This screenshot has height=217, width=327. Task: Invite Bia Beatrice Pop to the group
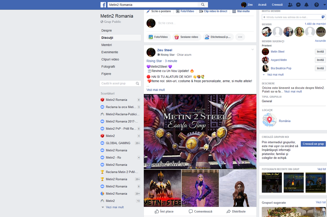[320, 68]
